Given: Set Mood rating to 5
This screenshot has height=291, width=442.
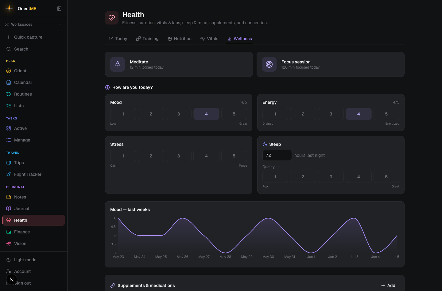Looking at the screenshot, I should click(x=234, y=114).
